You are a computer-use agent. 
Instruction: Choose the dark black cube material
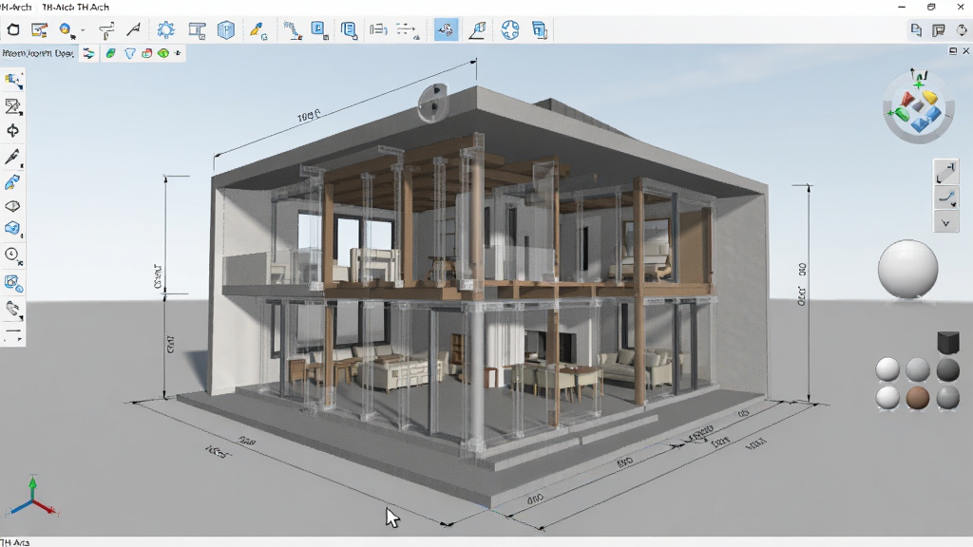point(947,342)
